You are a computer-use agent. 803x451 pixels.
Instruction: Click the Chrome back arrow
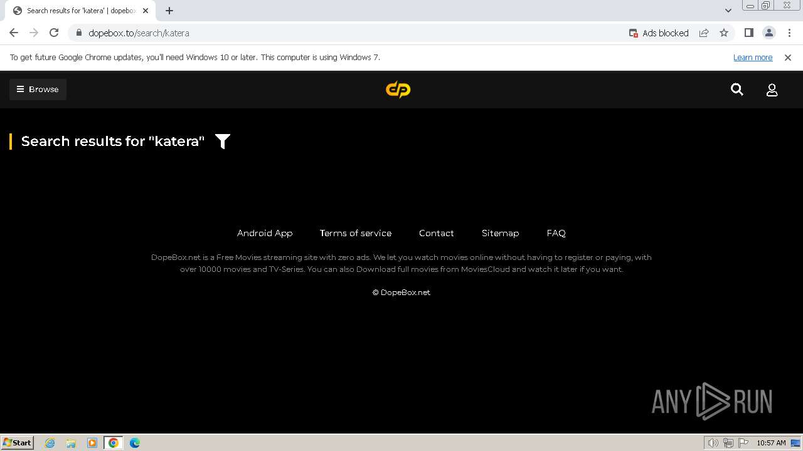tap(14, 33)
